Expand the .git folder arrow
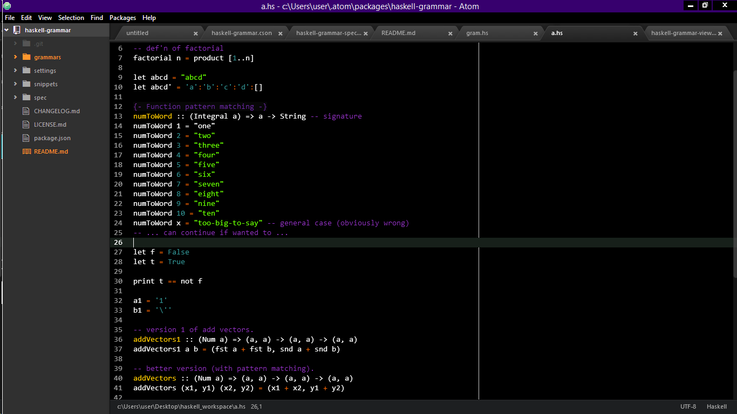The image size is (737, 414). (16, 44)
